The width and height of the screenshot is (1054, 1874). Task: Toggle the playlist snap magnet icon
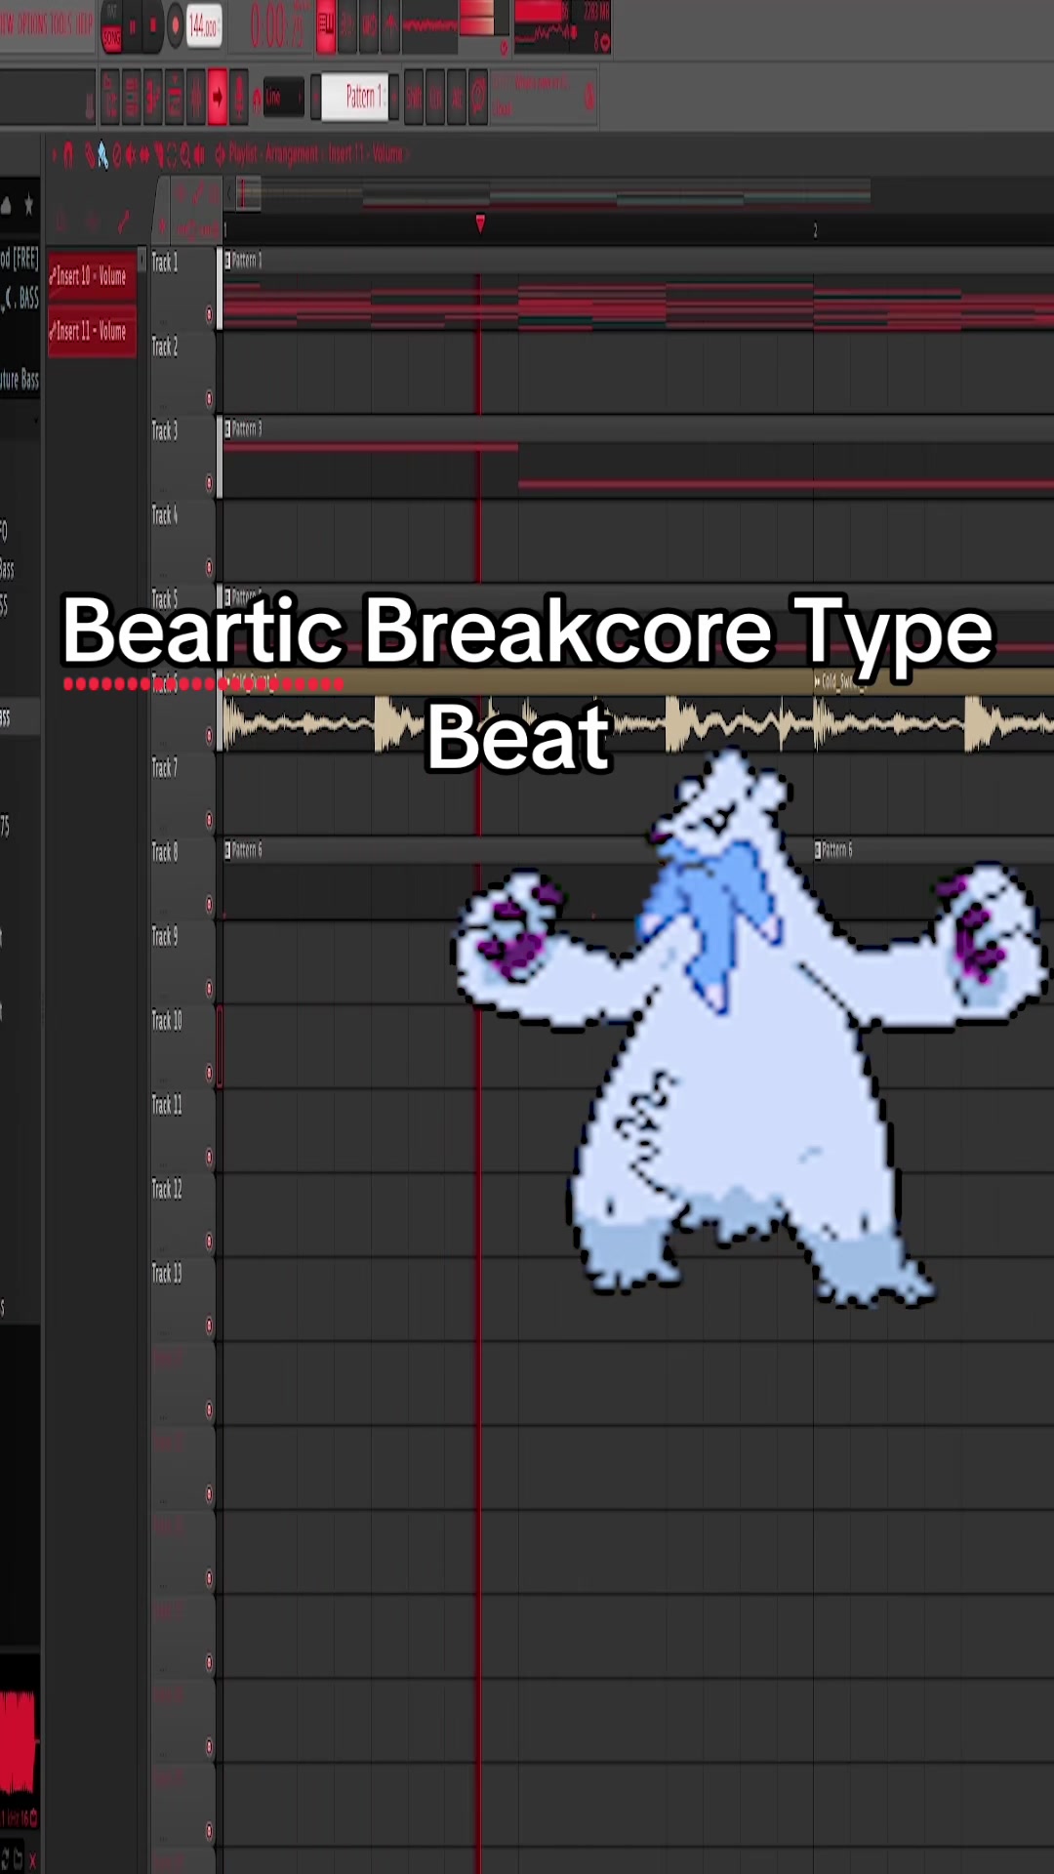[68, 155]
